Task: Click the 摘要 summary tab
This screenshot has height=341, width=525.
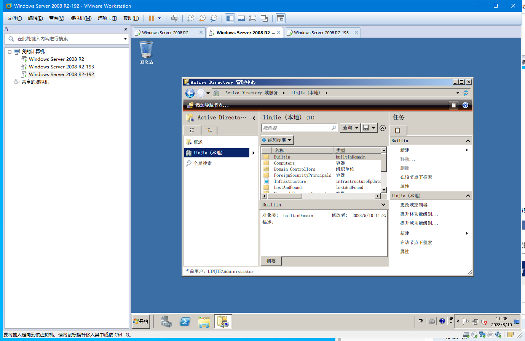Action: (x=271, y=261)
